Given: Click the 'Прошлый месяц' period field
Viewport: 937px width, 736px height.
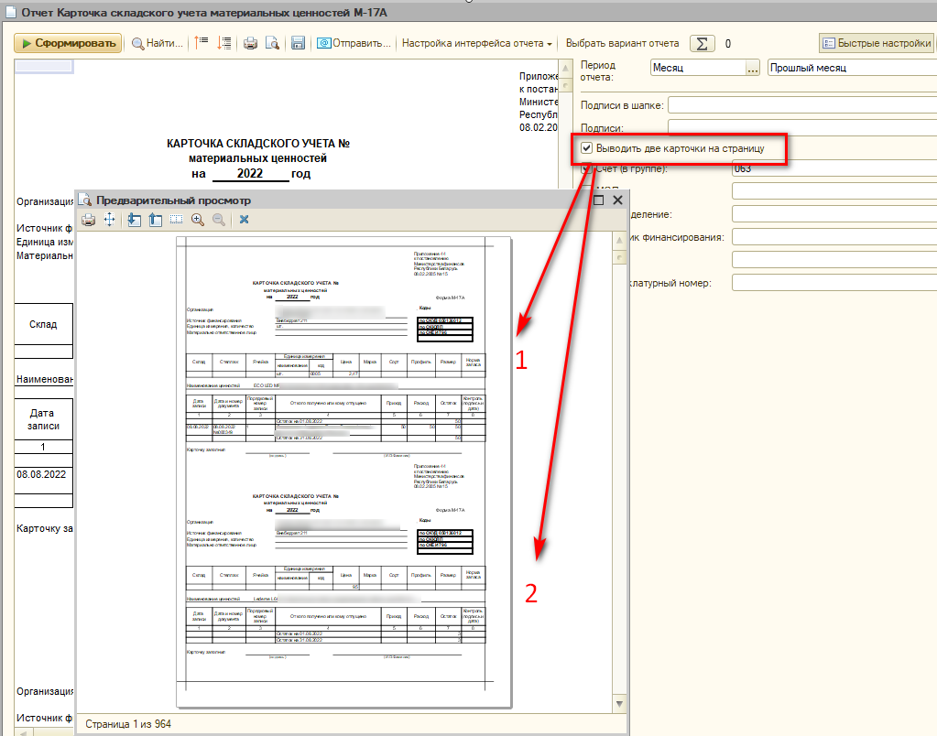Looking at the screenshot, I should (x=850, y=68).
